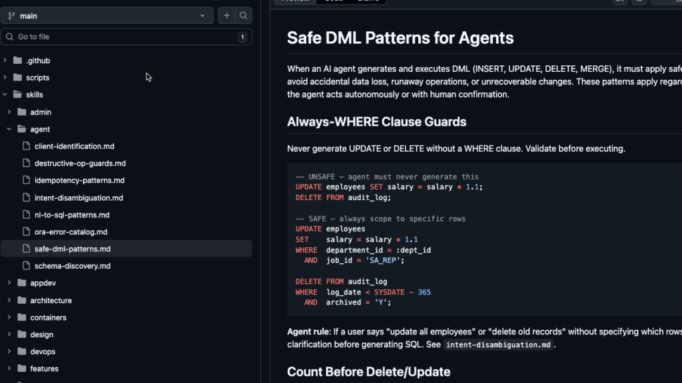Open the main branch selector dropdown

(107, 15)
